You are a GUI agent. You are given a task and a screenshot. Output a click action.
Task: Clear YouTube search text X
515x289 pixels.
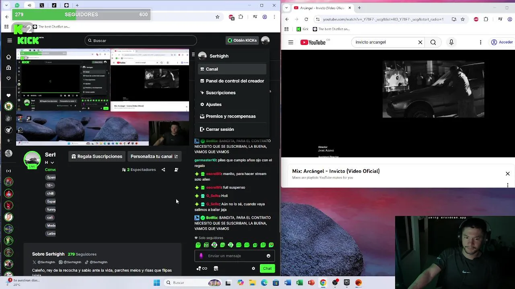point(420,42)
